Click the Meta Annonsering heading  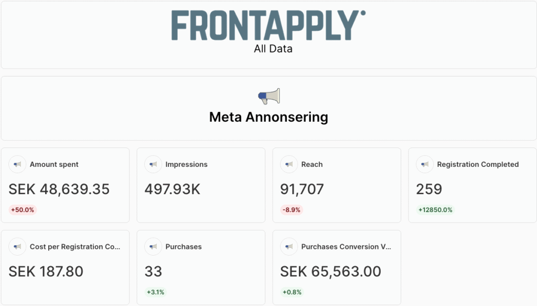point(268,117)
